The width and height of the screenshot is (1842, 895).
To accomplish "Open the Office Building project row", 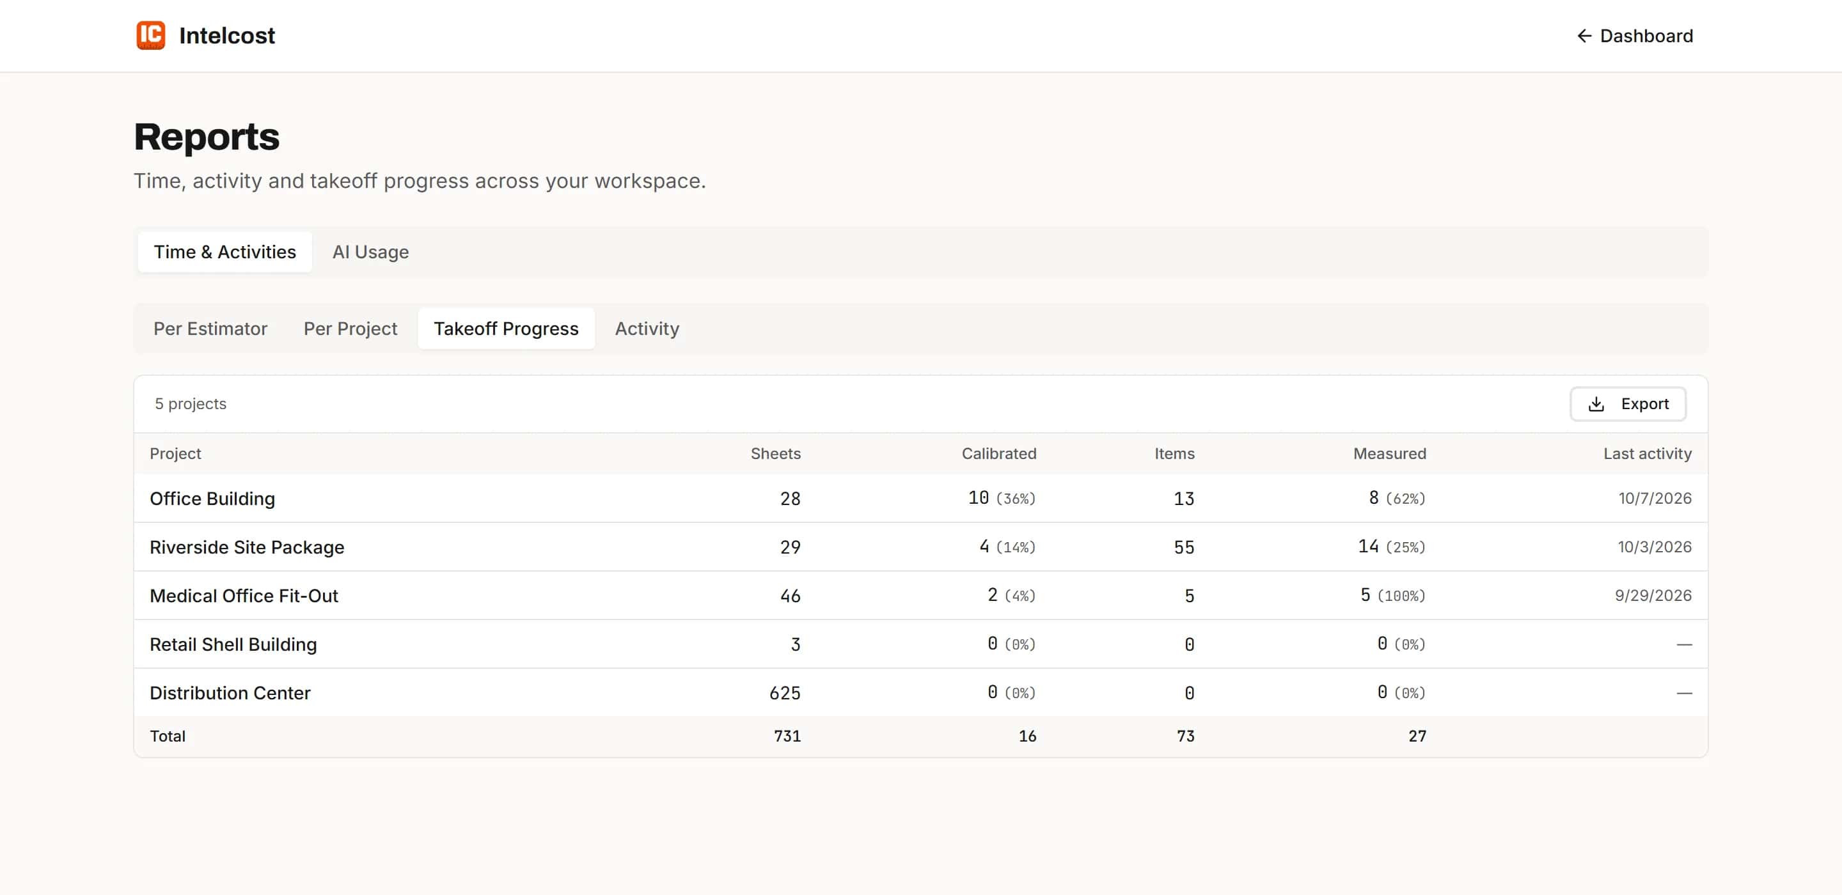I will 920,498.
